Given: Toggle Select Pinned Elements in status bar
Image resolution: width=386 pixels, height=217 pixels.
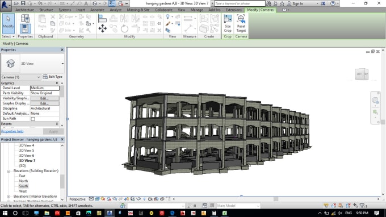Looking at the screenshot, I should 341,206.
